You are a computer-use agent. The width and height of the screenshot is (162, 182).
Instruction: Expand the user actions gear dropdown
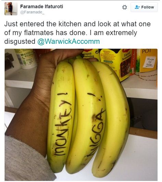point(125,7)
